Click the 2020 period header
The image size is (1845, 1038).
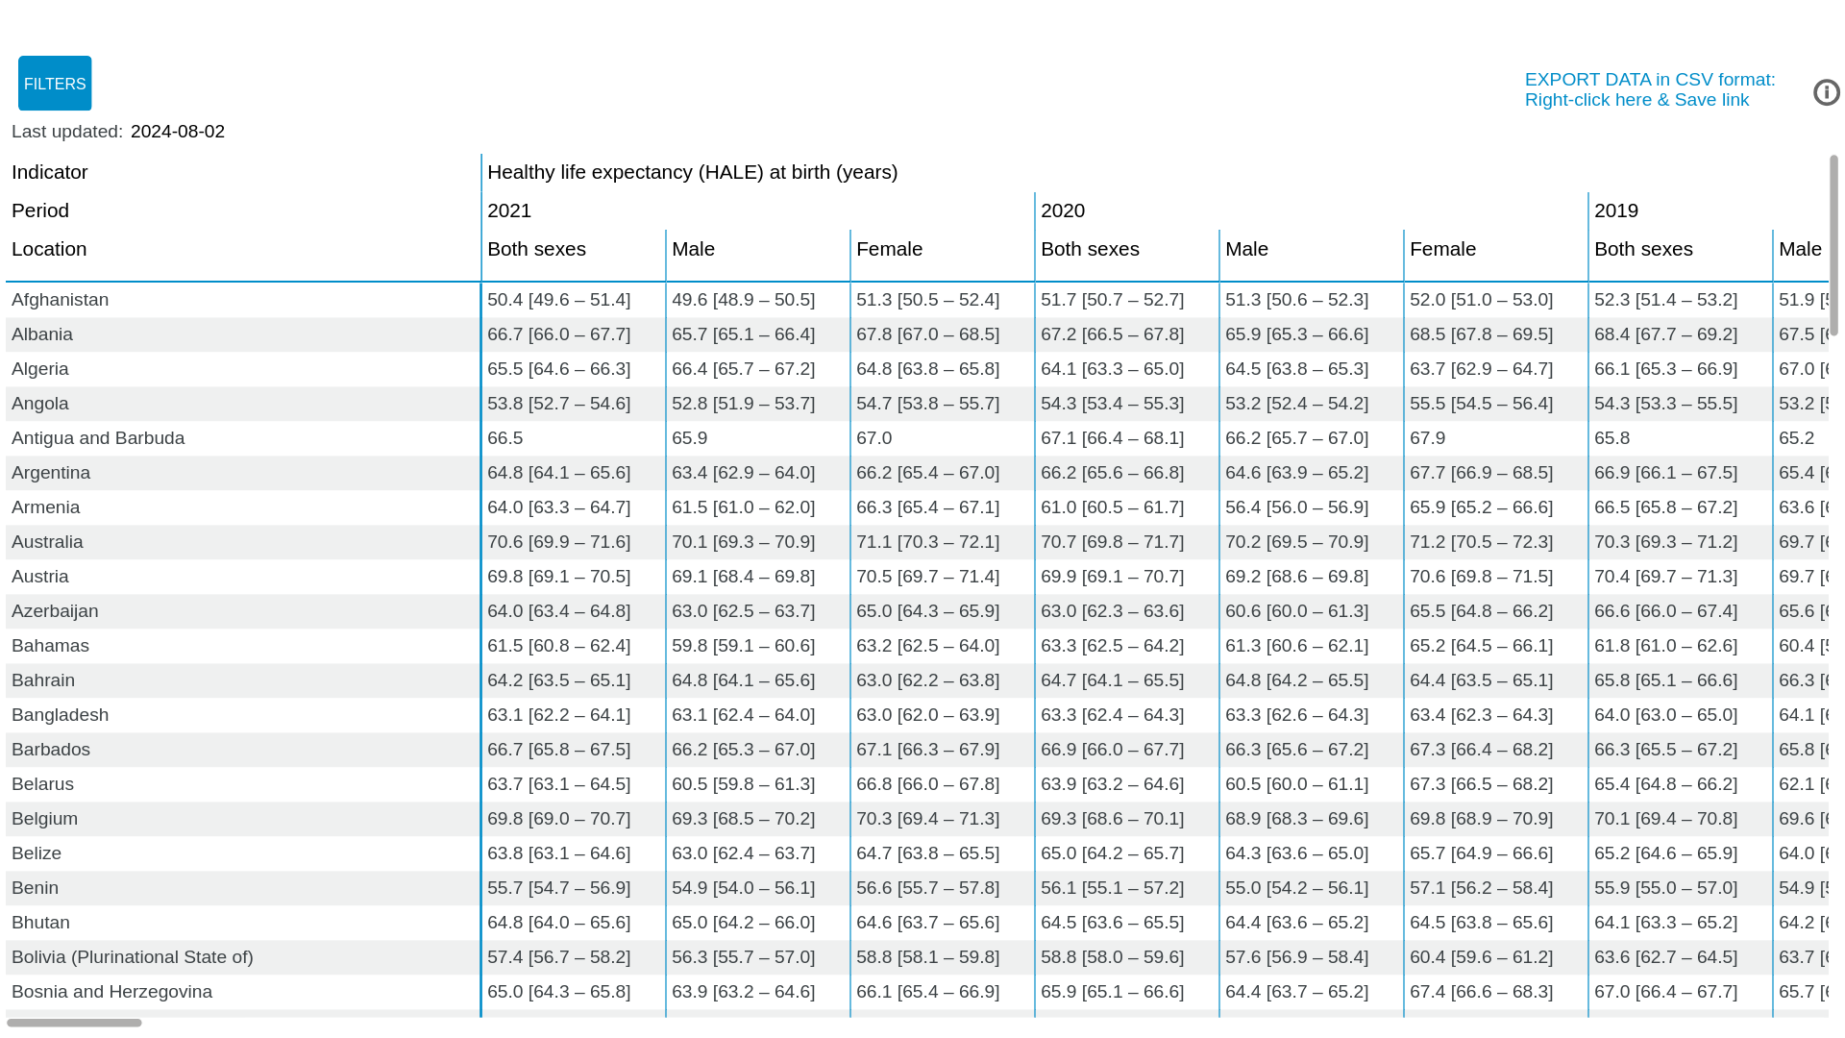1063,210
